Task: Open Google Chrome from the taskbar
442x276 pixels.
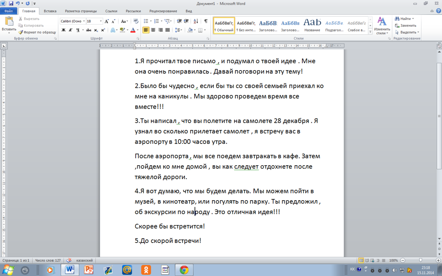Action: pyautogui.click(x=184, y=270)
